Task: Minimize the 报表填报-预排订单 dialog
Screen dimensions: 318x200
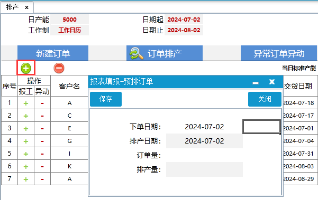Action: click(256, 83)
